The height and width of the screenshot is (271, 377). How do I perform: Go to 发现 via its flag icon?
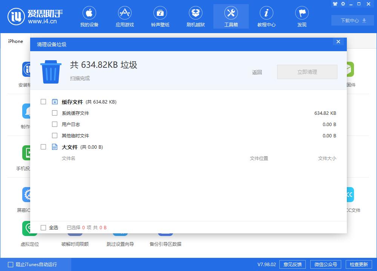pyautogui.click(x=302, y=16)
